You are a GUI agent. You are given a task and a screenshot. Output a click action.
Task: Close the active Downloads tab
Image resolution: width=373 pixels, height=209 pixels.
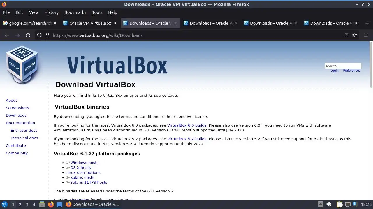(x=175, y=23)
